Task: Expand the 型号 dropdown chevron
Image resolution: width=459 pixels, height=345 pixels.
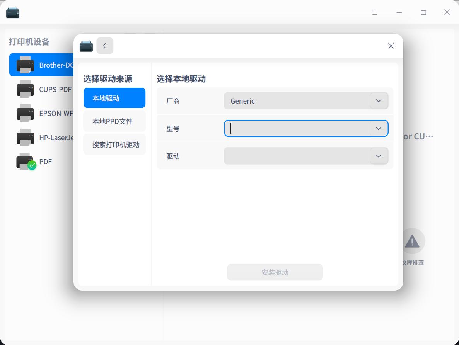Action: [378, 128]
